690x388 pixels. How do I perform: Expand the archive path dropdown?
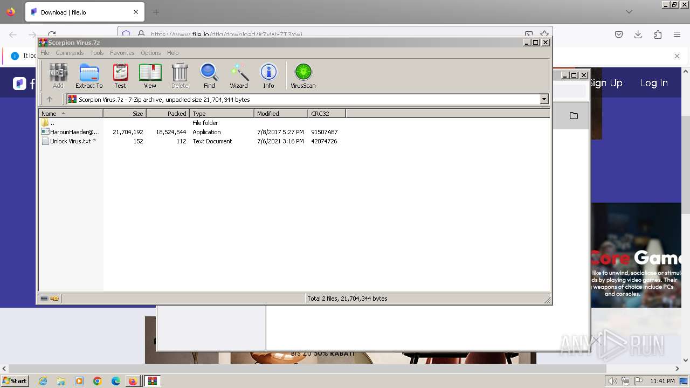(x=544, y=99)
